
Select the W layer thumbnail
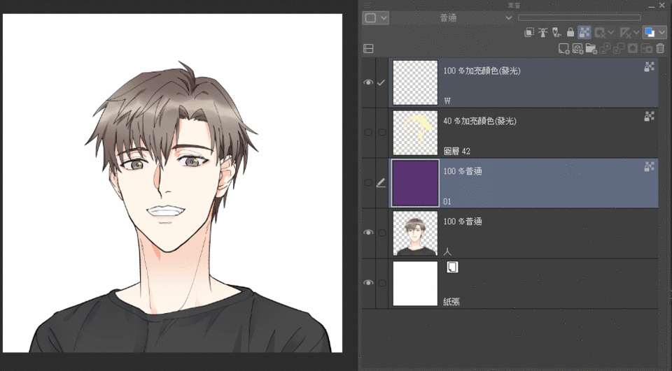tap(415, 82)
